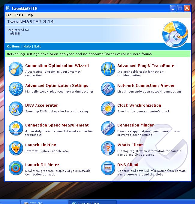The image size is (195, 204).
Task: Click 'List all currently open network connections' text
Action: click(x=149, y=92)
